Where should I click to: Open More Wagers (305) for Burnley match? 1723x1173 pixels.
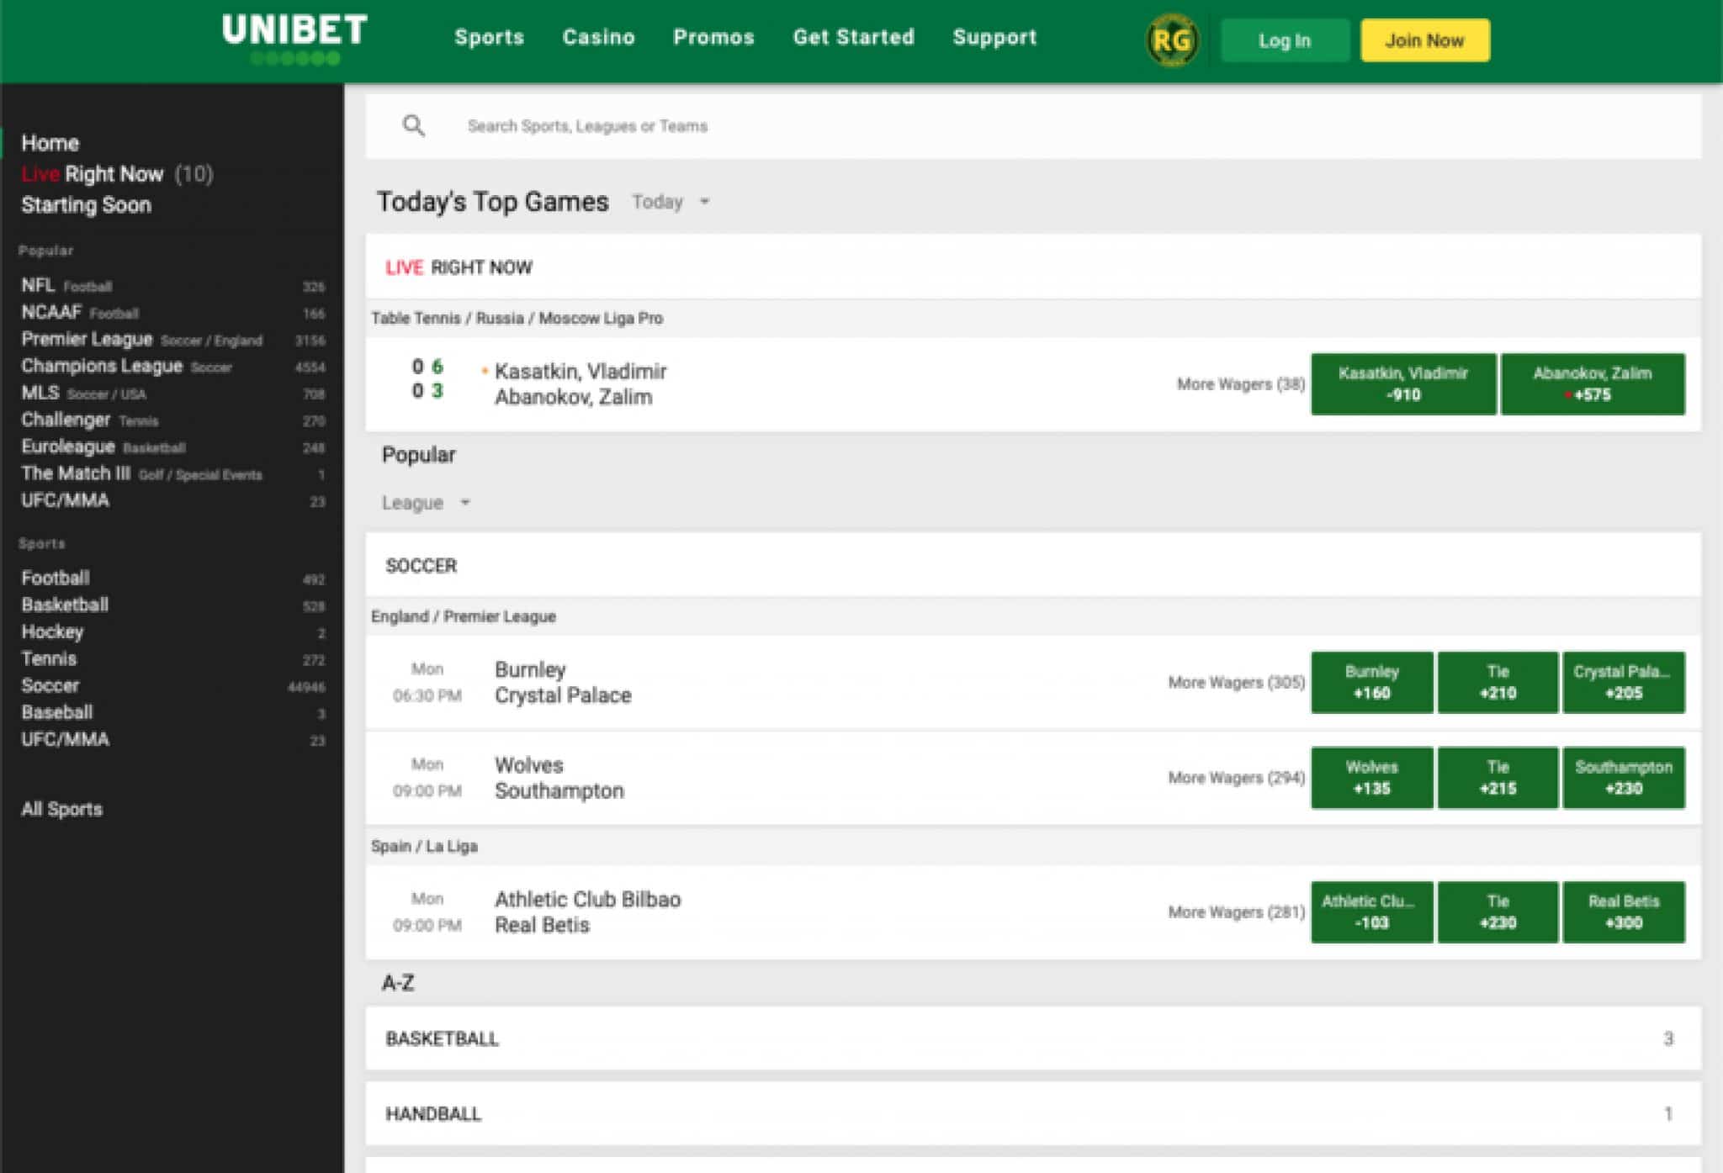click(1237, 683)
